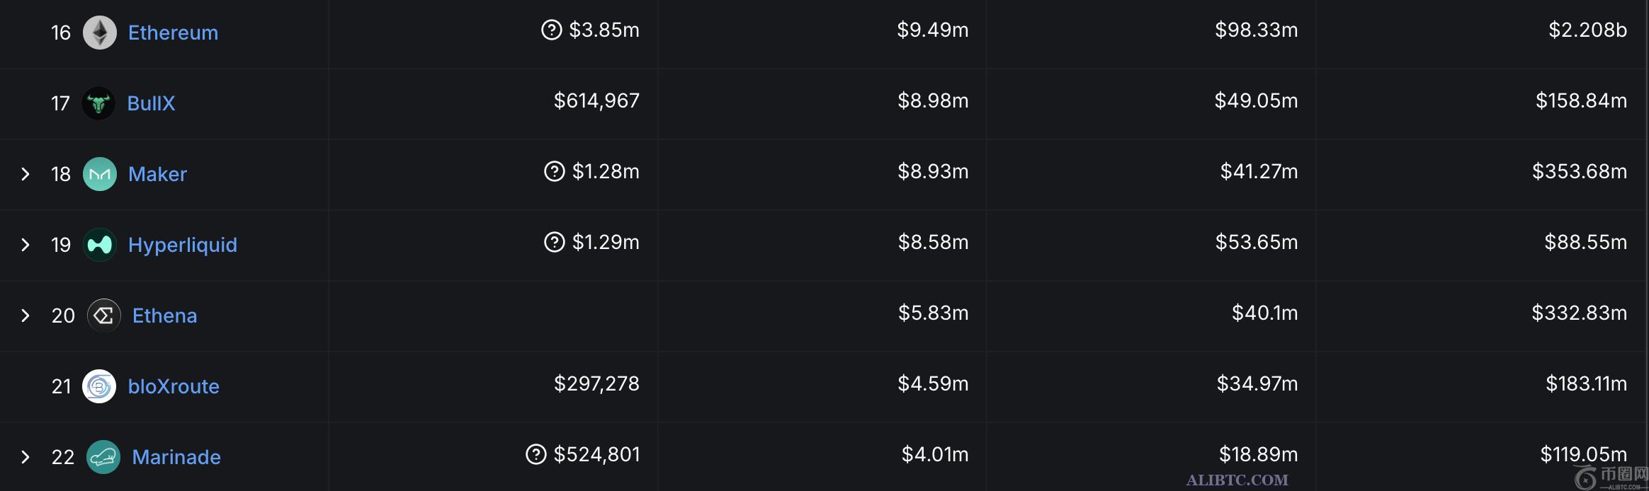The height and width of the screenshot is (491, 1649).
Task: Expand the Ethena row details
Action: tap(25, 316)
